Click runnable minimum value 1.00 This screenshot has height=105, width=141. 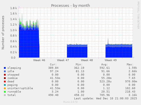pos(81,92)
